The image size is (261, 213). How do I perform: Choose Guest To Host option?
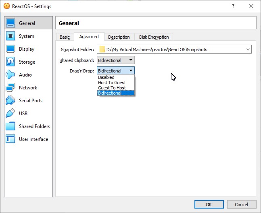[116, 88]
